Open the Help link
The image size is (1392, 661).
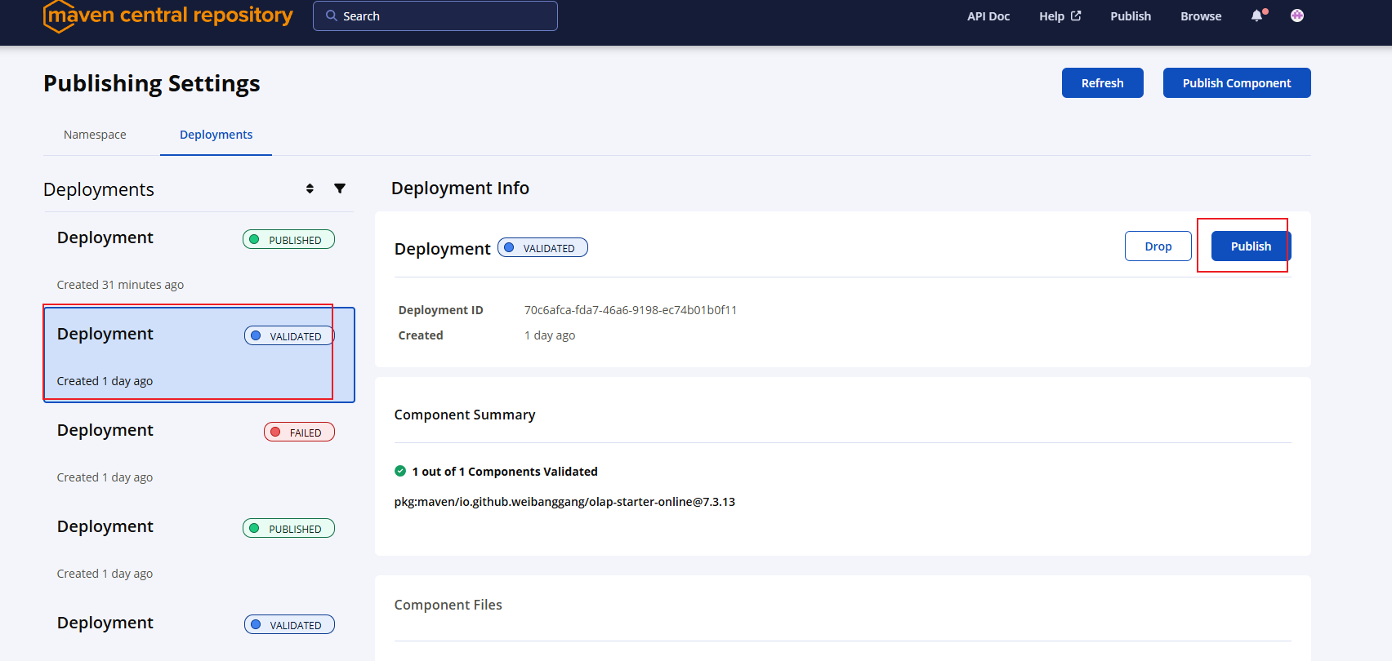(1060, 16)
